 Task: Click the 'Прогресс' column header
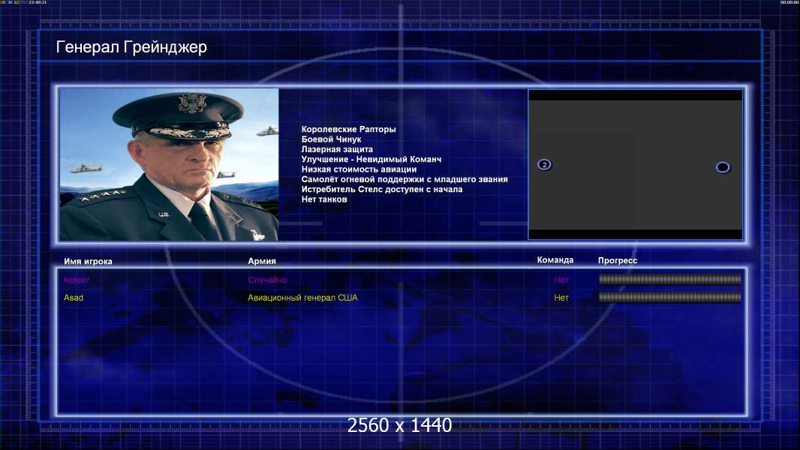click(618, 260)
